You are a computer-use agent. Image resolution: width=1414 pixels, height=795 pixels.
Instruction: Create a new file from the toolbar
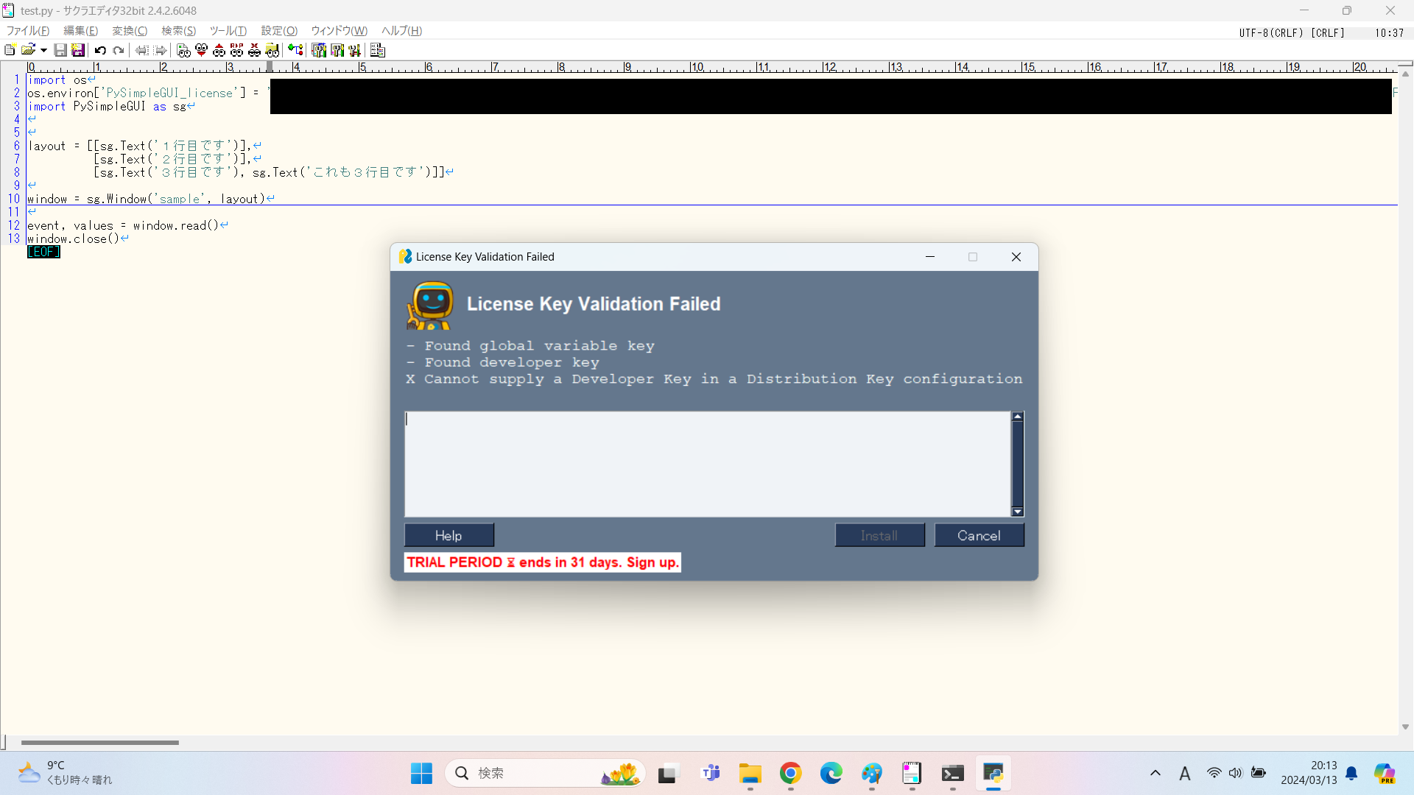coord(10,50)
